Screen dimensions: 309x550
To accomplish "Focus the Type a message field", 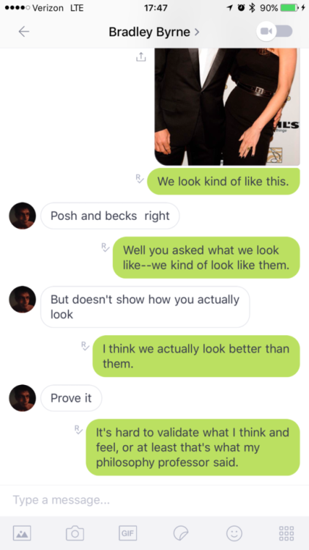I will tap(154, 500).
